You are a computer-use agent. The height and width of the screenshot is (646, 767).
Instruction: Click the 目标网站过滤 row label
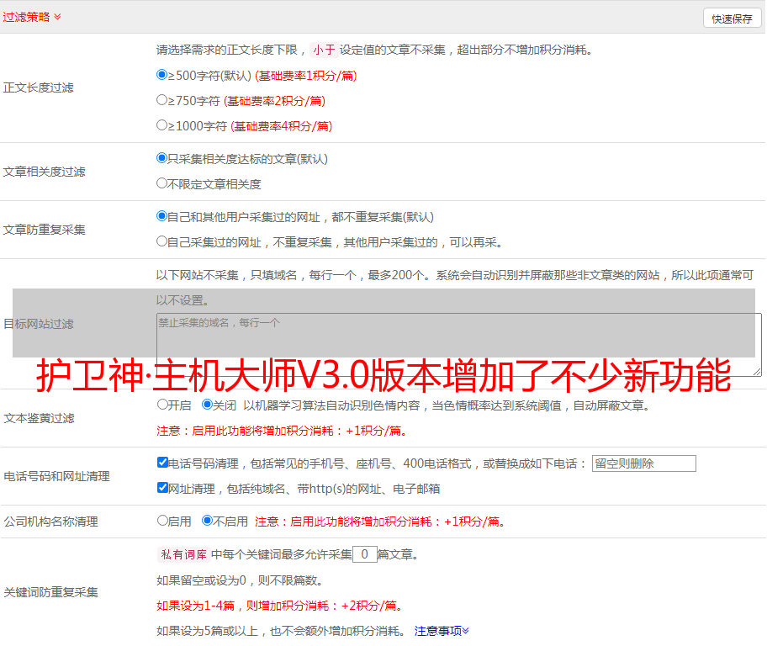pos(38,324)
